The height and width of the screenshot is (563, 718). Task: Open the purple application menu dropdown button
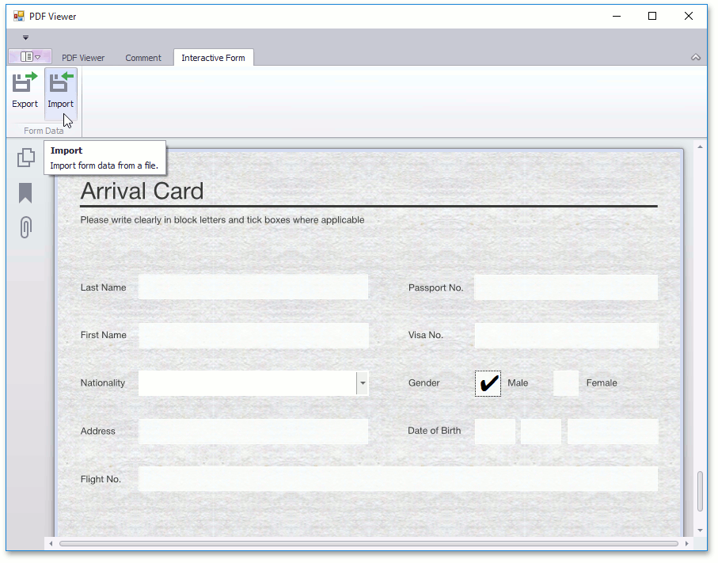pos(30,57)
